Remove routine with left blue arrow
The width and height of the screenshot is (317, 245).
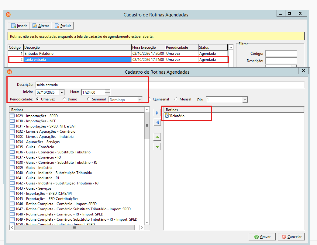(157, 122)
